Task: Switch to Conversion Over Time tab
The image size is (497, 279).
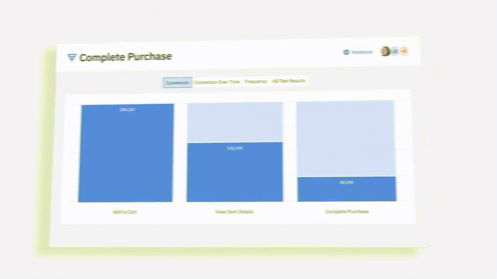Action: click(217, 82)
